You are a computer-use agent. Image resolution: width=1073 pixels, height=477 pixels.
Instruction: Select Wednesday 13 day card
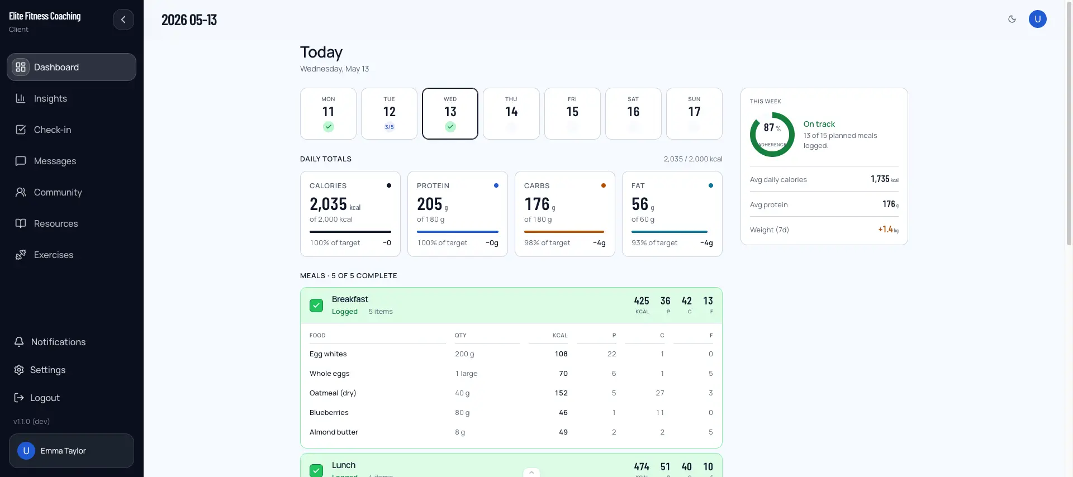pyautogui.click(x=450, y=113)
